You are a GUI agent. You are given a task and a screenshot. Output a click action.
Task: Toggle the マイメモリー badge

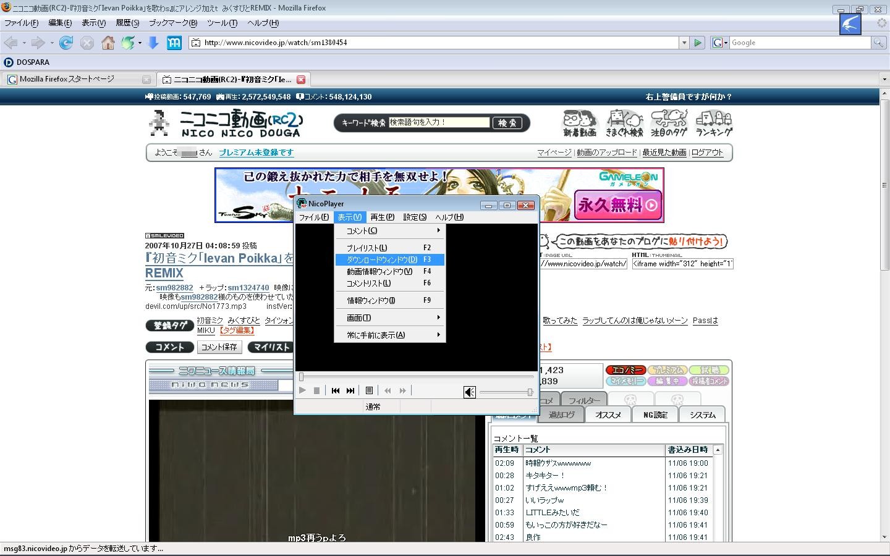625,381
